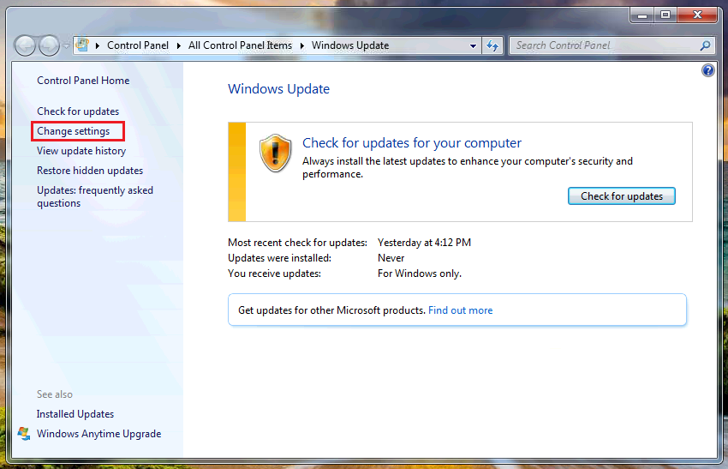This screenshot has width=728, height=469.
Task: Click the Back navigation arrow
Action: 25,45
